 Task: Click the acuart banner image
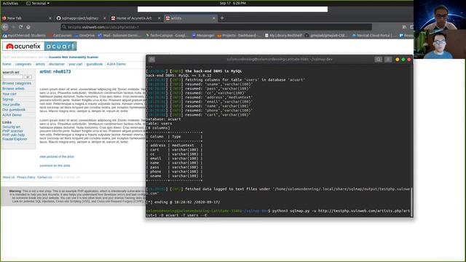click(60, 46)
